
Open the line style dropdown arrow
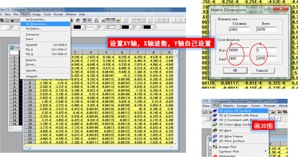[x=96, y=27]
